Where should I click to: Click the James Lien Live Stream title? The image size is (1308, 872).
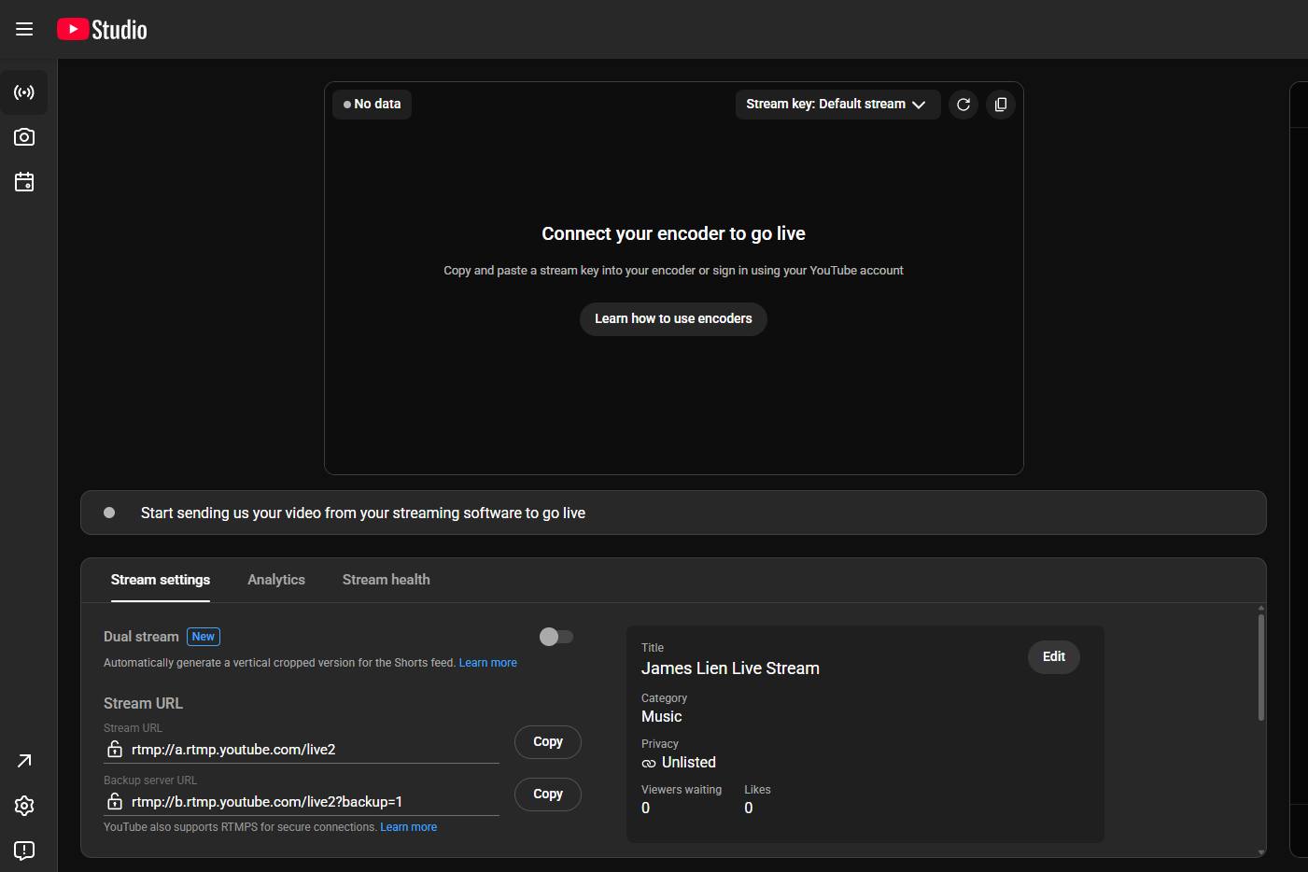pos(730,668)
